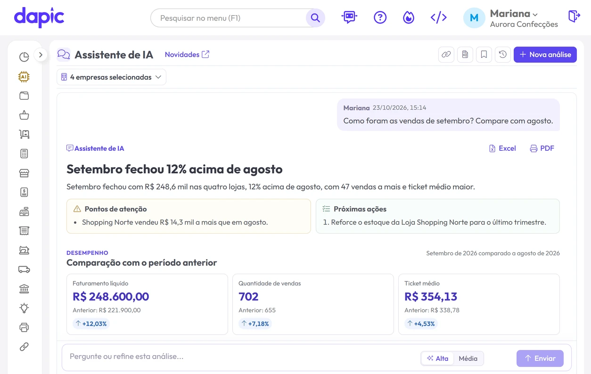Open the sewing machine production icon

[x=24, y=250]
